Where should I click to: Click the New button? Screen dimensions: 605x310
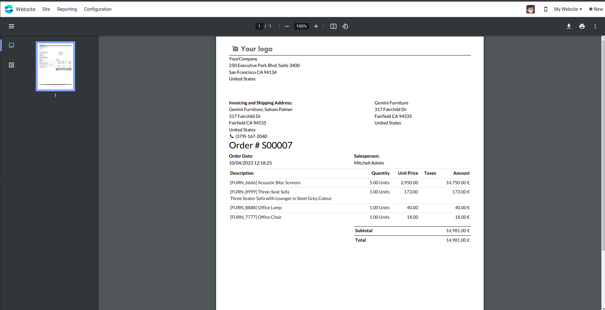click(x=596, y=9)
